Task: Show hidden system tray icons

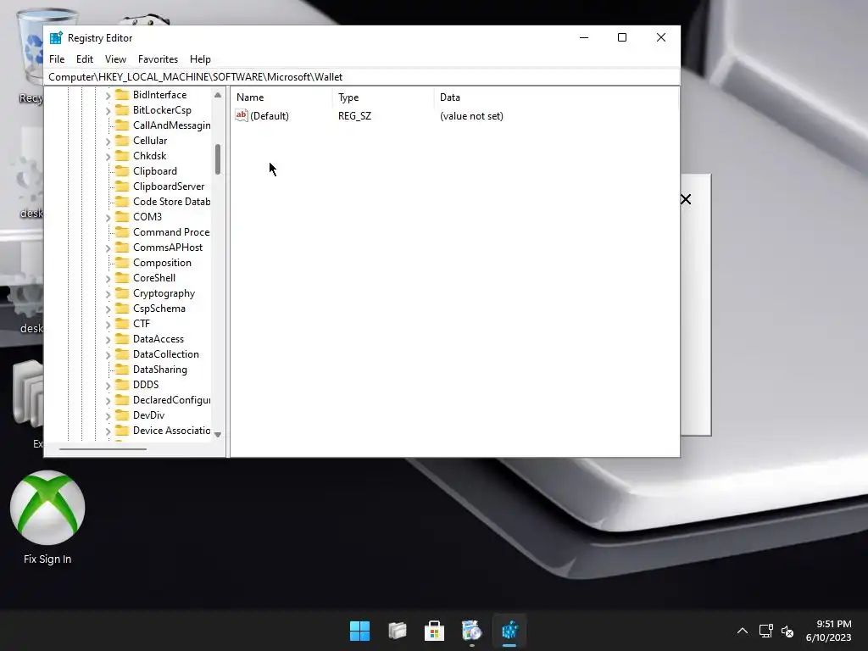Action: click(743, 631)
